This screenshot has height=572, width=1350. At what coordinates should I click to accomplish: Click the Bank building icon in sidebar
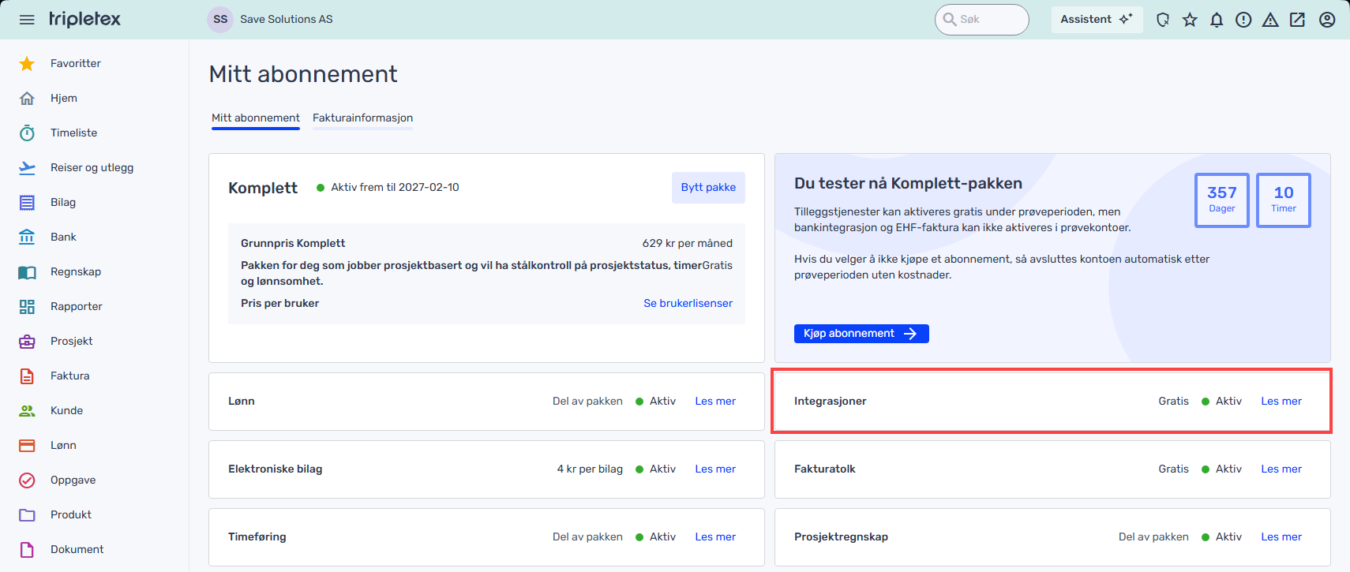pyautogui.click(x=27, y=237)
